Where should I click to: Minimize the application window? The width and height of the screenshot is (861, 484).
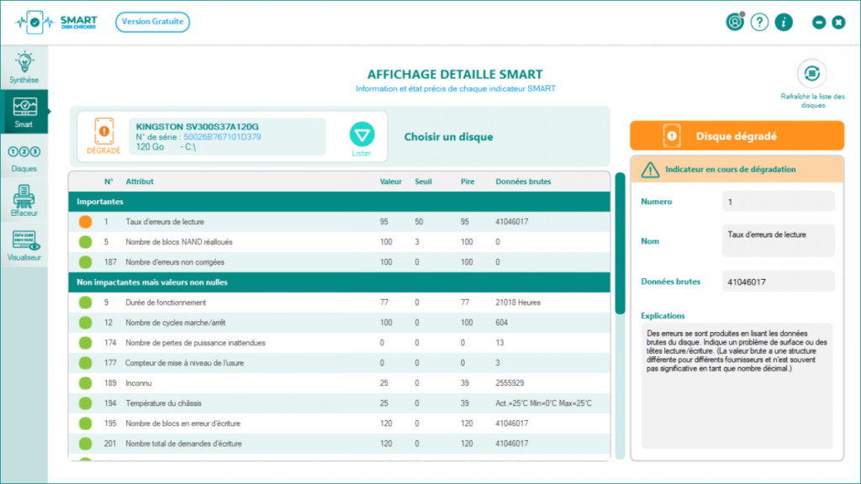819,22
